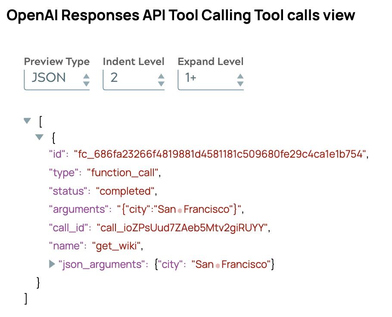Click the collapsed json_arguments object preview
Image resolution: width=392 pixels, height=317 pixels.
coord(214,264)
